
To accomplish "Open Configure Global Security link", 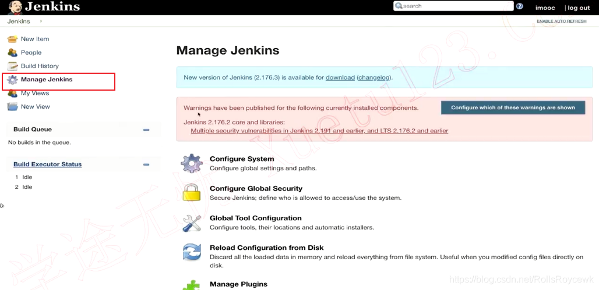I will pos(256,189).
